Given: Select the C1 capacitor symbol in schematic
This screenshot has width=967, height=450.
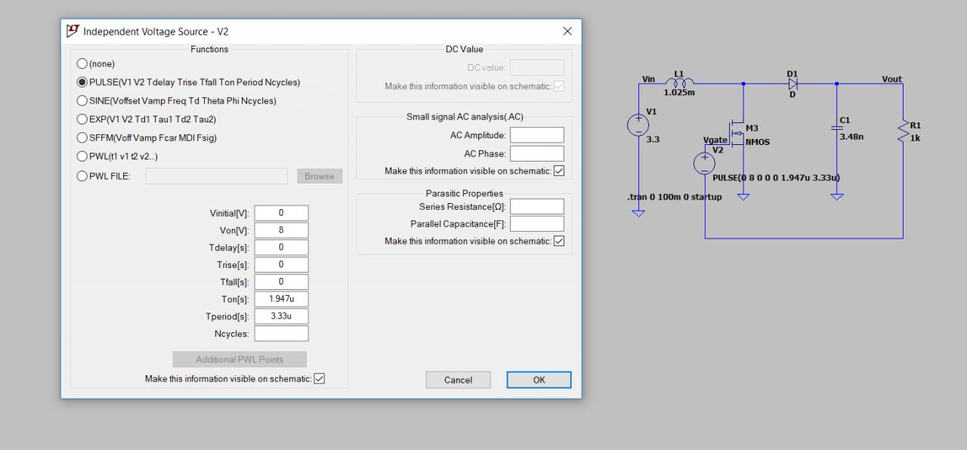Looking at the screenshot, I should pyautogui.click(x=836, y=128).
